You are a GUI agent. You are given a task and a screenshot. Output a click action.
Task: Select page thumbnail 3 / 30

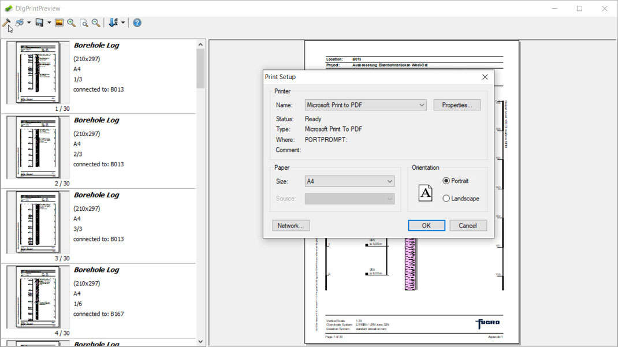(38, 222)
